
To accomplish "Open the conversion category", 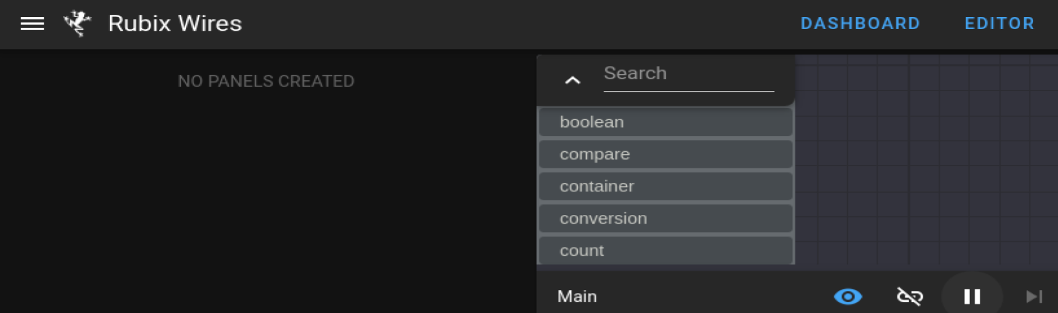I will pos(666,218).
